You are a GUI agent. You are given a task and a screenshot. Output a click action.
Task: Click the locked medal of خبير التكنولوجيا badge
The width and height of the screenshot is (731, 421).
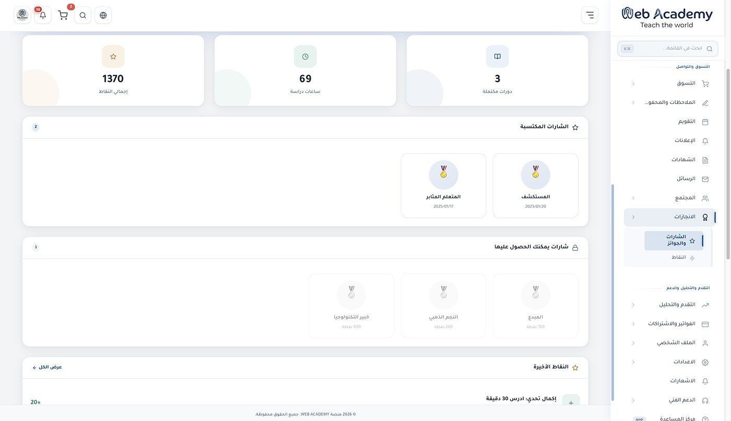351,295
